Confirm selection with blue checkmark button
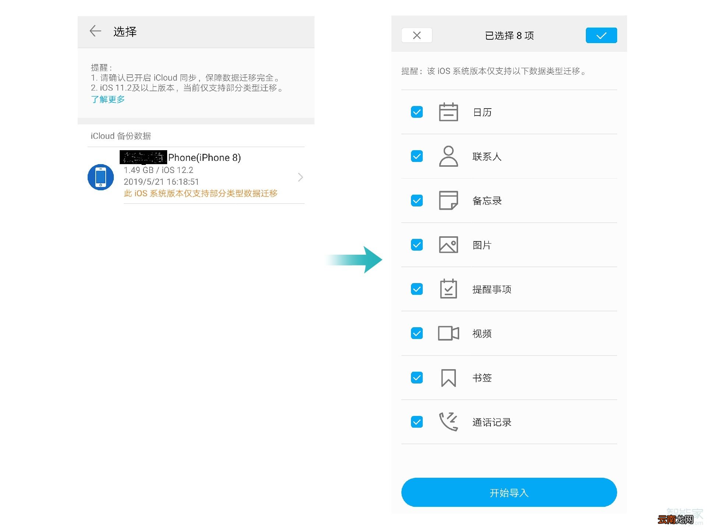This screenshot has width=707, height=530. pos(601,35)
